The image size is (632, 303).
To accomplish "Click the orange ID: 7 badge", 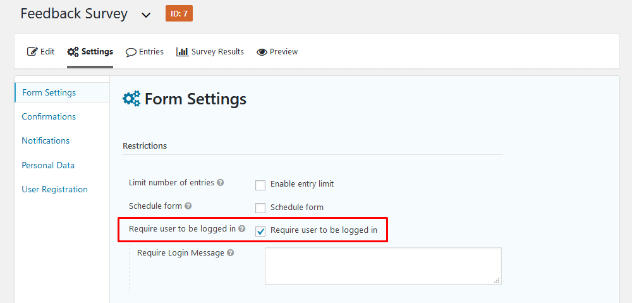I will [x=179, y=14].
